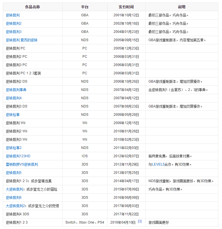Select the 逆转裁判3 PC title cell
The height and width of the screenshot is (229, 222).
pos(33,65)
